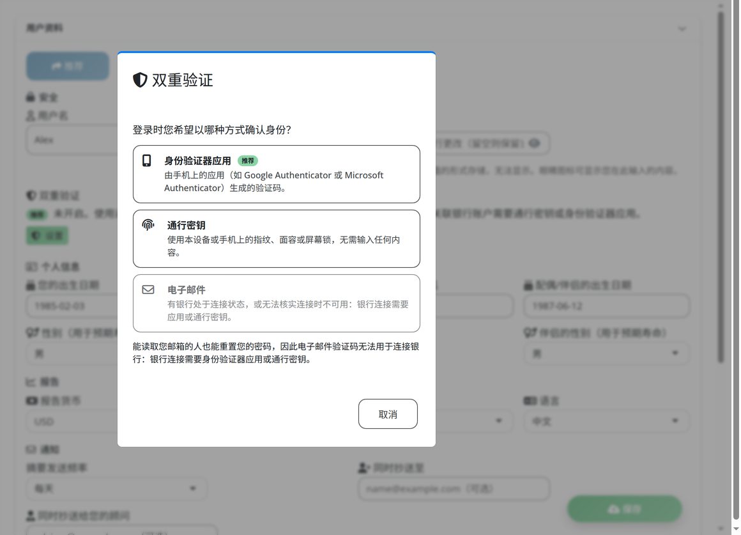Open the 语言 dropdown showing 中文
This screenshot has width=741, height=535.
tap(606, 421)
